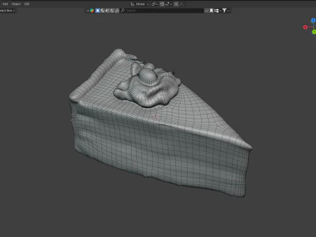Expand the Select Box tool dropdown
The height and width of the screenshot is (237, 316).
(7, 11)
